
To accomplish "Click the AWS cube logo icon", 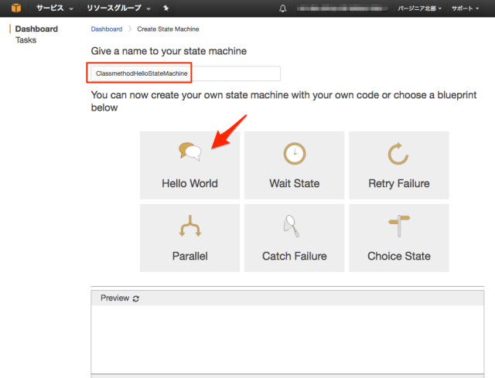I will point(15,8).
